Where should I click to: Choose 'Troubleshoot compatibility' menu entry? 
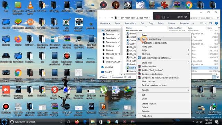[x=154, y=43]
